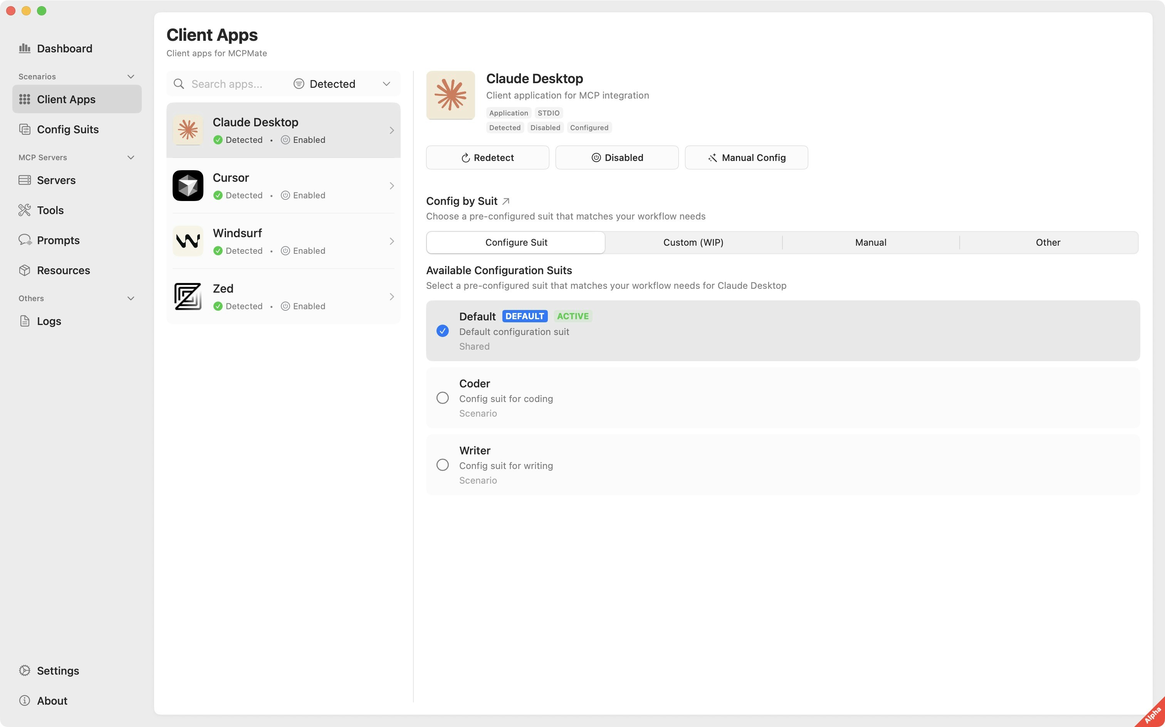Select the Coder configuration suit

click(442, 398)
